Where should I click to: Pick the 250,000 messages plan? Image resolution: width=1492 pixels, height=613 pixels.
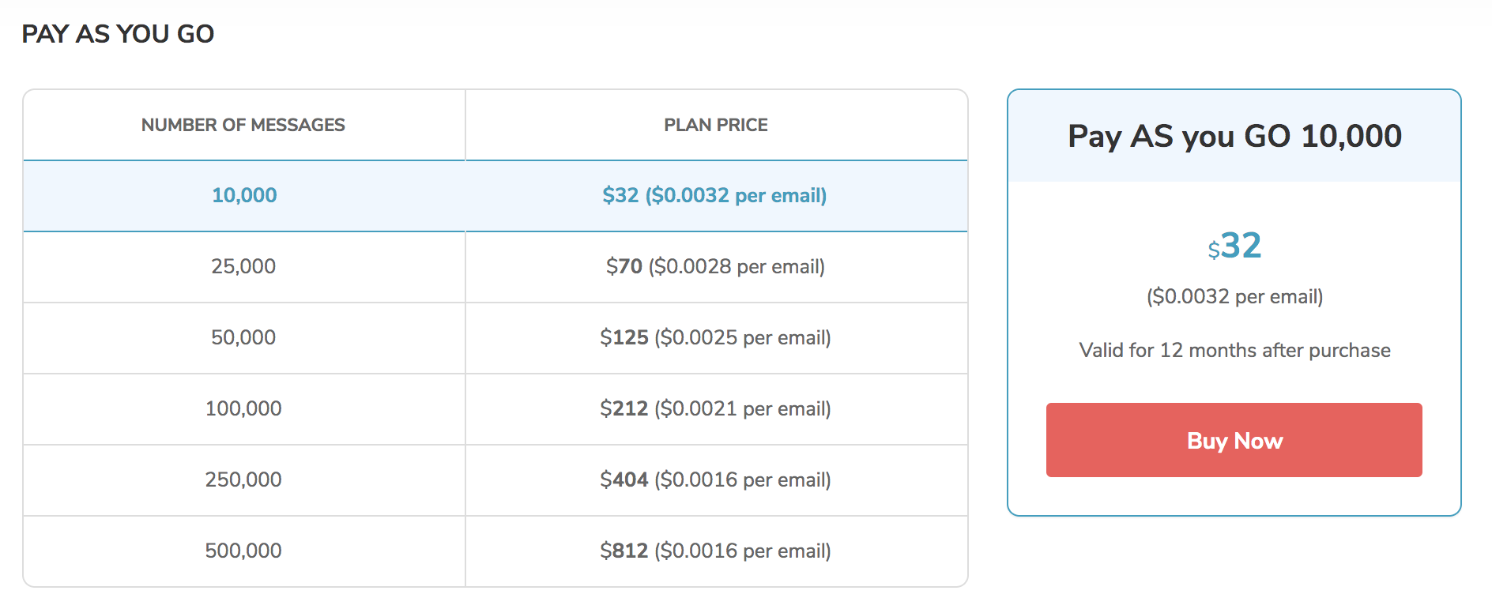(495, 480)
